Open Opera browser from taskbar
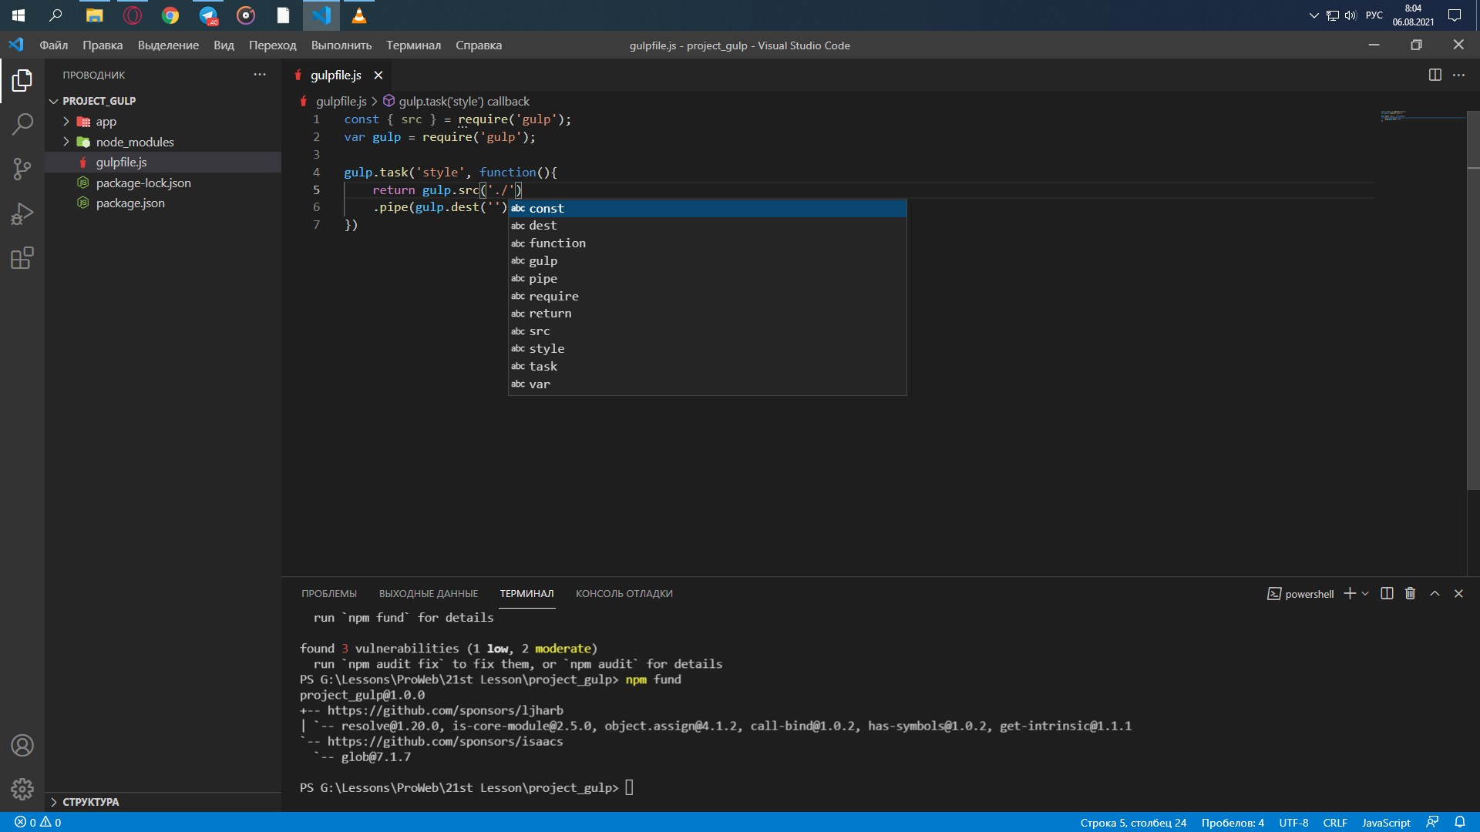The image size is (1480, 832). [133, 15]
